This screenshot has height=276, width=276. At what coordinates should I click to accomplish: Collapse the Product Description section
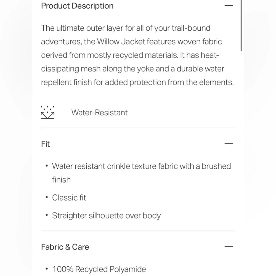click(x=229, y=6)
